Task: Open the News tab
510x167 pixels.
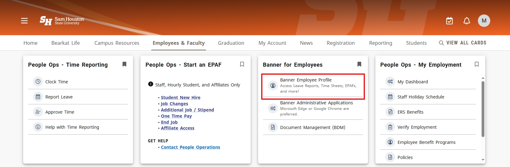Action: [306, 43]
